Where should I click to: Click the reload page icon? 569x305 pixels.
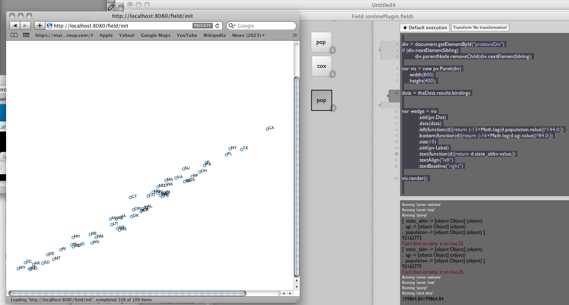[217, 26]
